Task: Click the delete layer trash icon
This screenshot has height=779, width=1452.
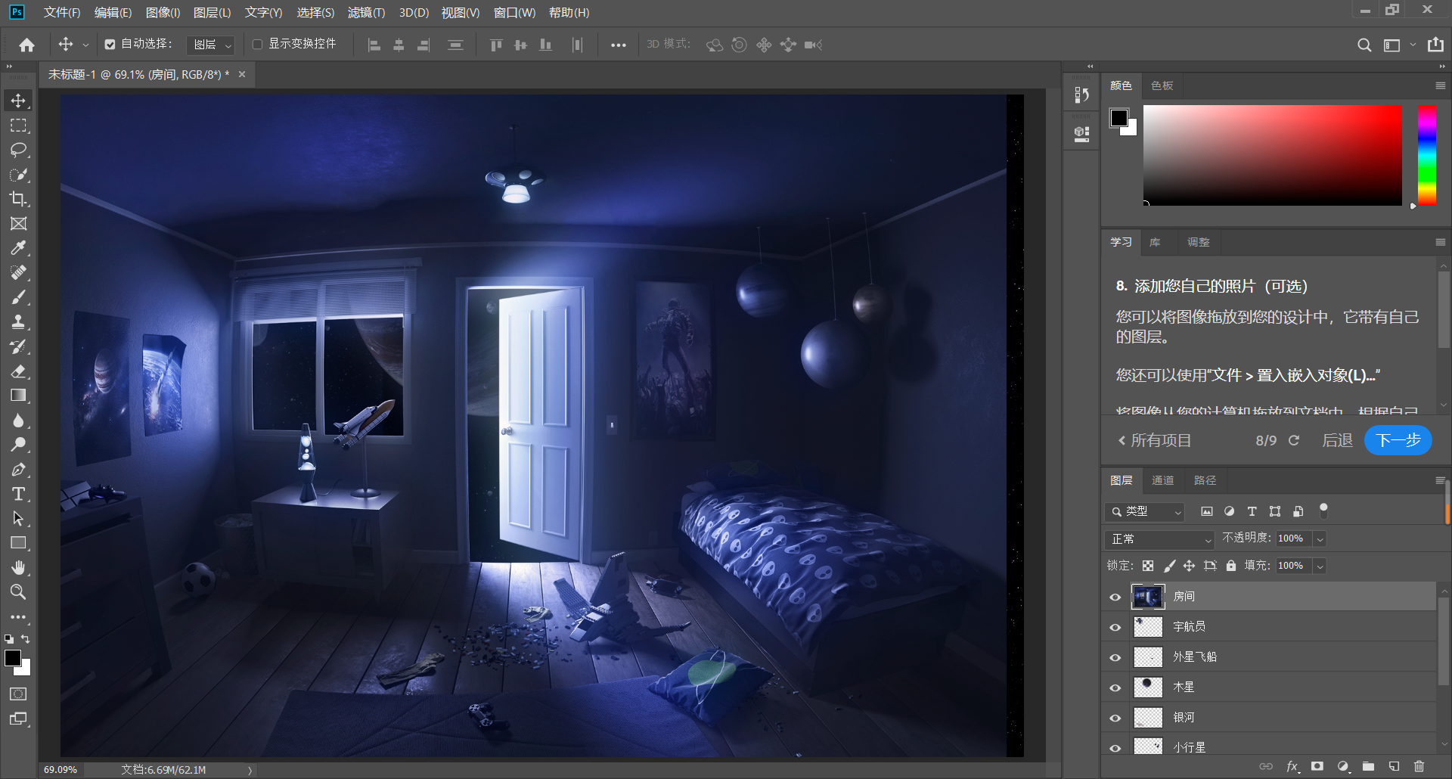Action: [x=1419, y=766]
